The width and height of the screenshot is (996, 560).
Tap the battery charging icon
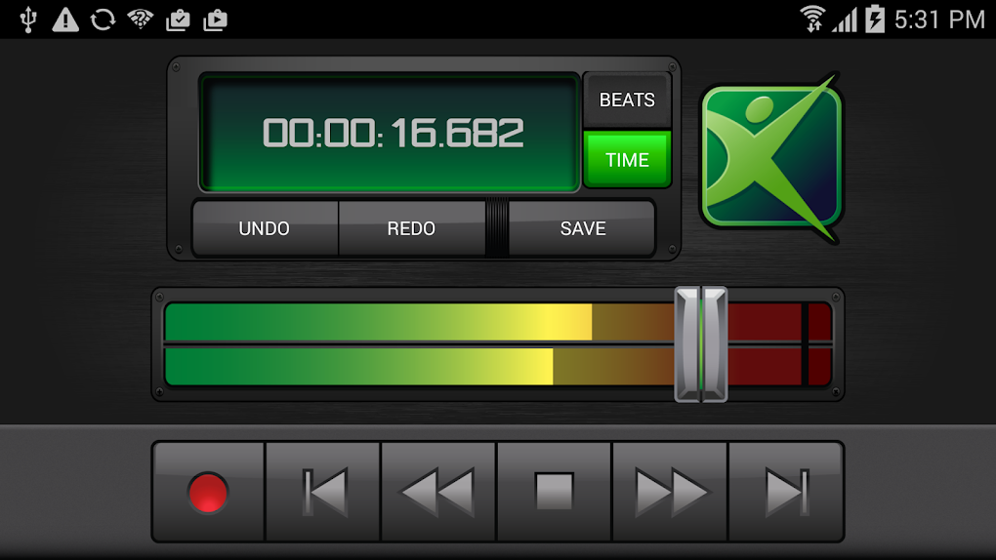click(x=875, y=20)
